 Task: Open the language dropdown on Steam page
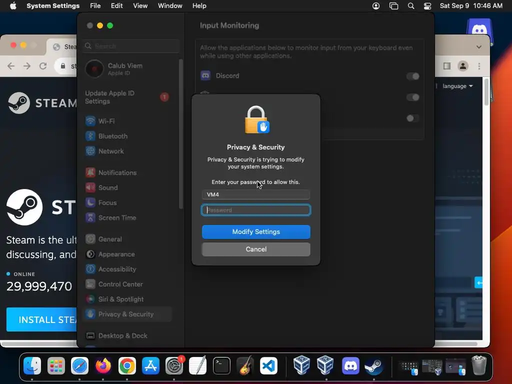click(x=457, y=86)
